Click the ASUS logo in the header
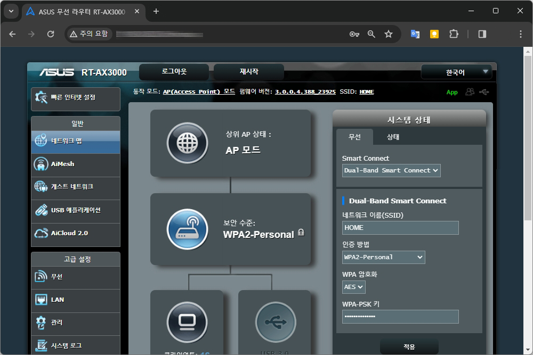The image size is (533, 355). tap(56, 72)
